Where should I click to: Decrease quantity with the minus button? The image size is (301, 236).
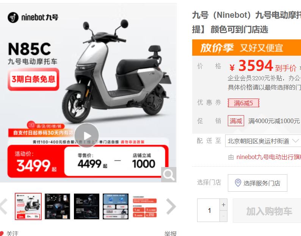pyautogui.click(x=223, y=216)
